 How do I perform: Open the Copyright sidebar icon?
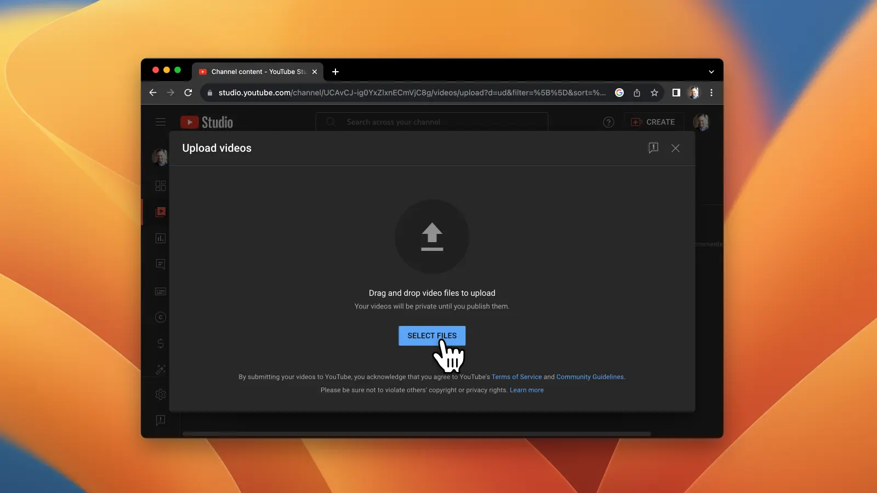tap(161, 317)
